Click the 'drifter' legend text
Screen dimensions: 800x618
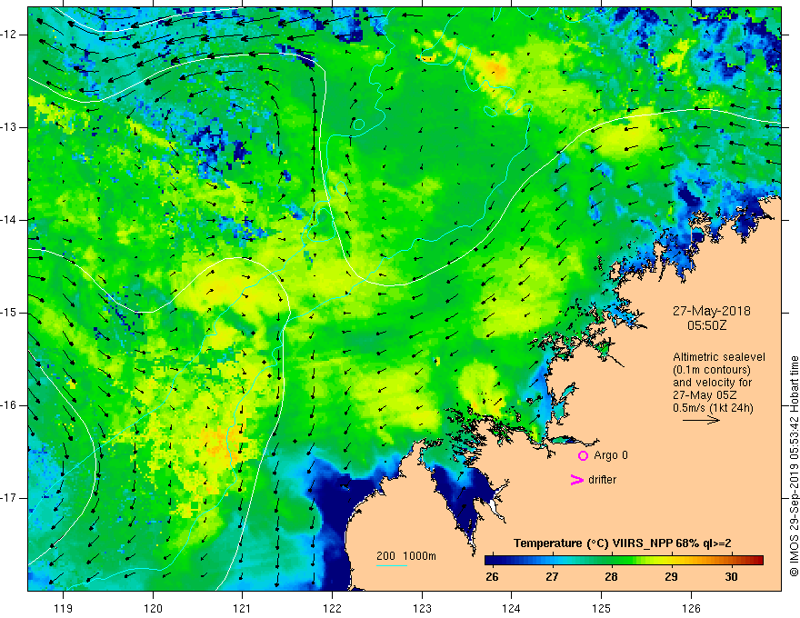tap(602, 480)
